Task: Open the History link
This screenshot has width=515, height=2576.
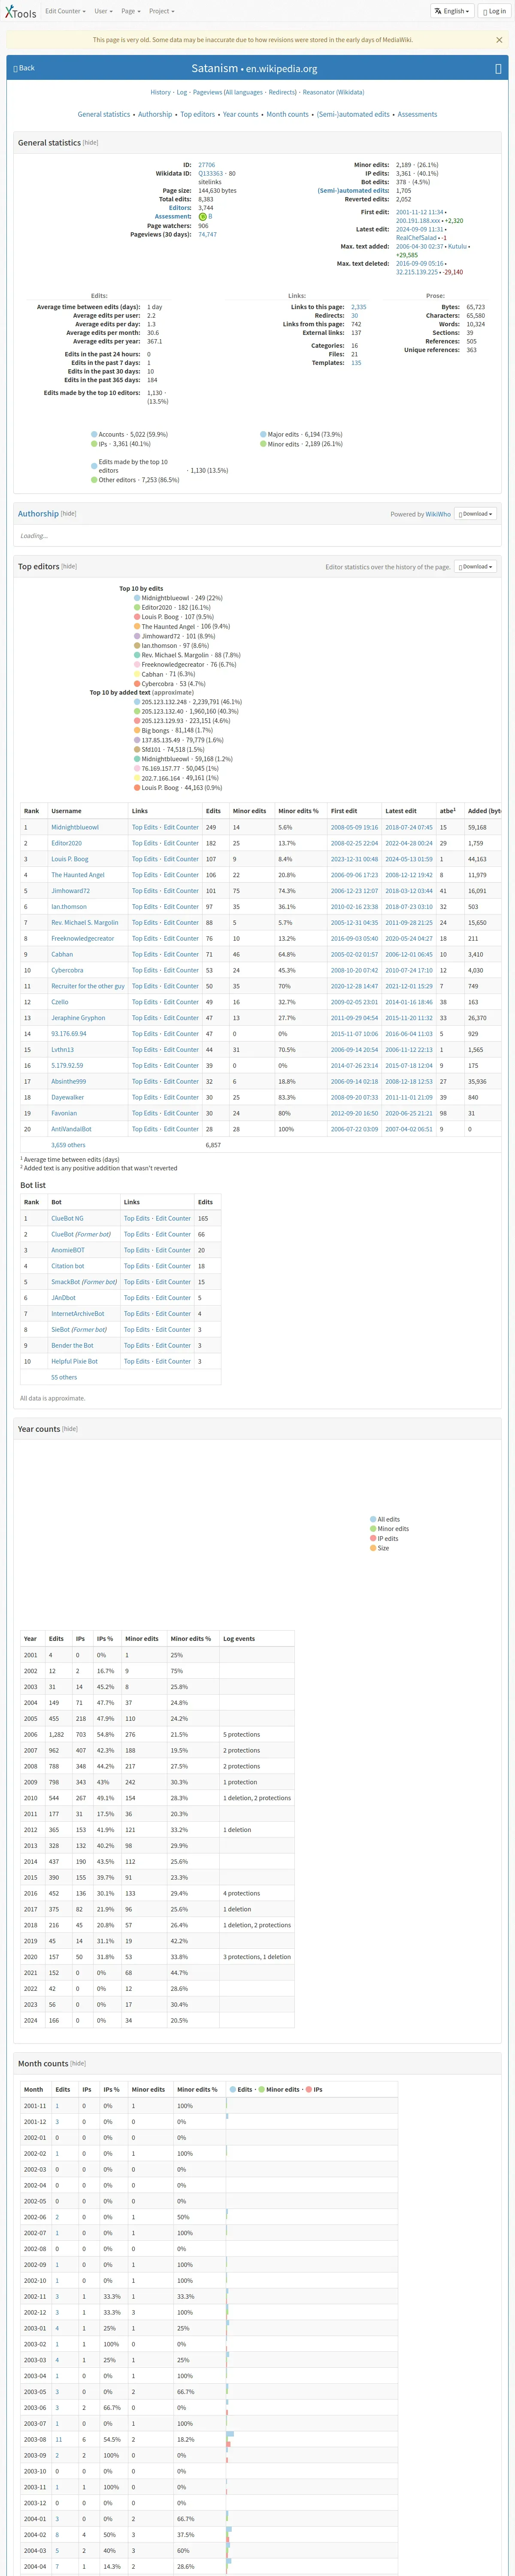Action: coord(160,92)
